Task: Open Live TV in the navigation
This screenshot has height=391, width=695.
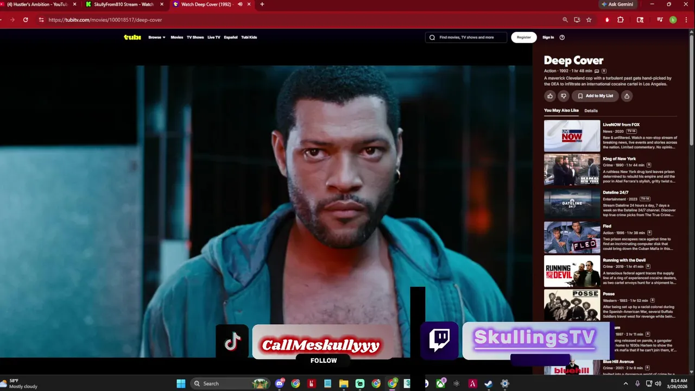Action: (214, 37)
